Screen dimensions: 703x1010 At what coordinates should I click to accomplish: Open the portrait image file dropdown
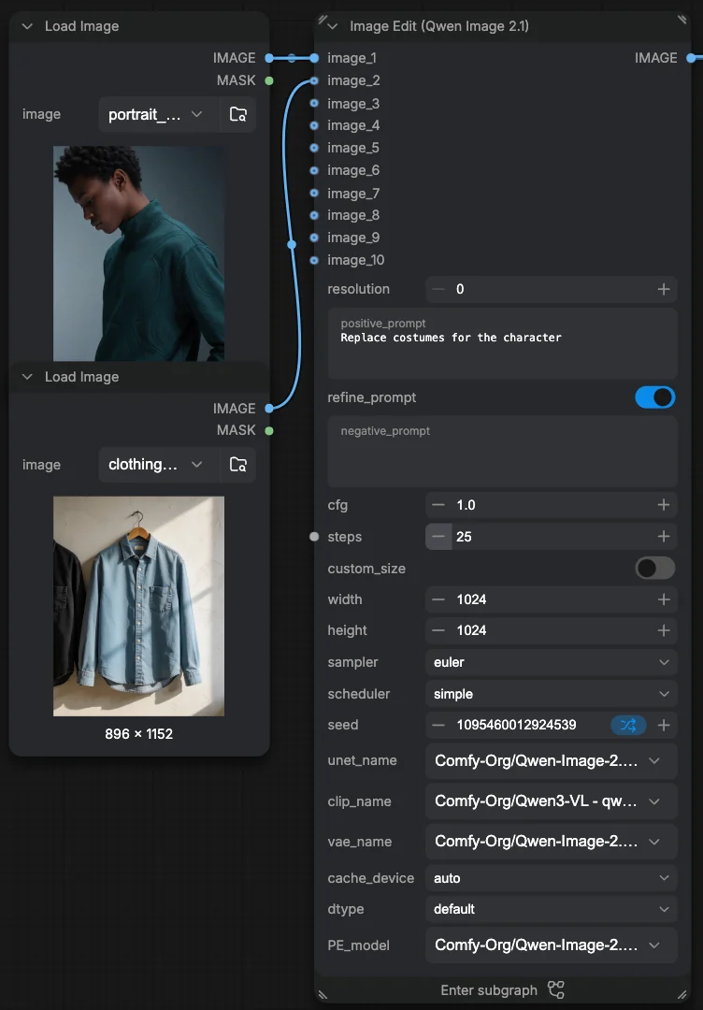pyautogui.click(x=159, y=115)
